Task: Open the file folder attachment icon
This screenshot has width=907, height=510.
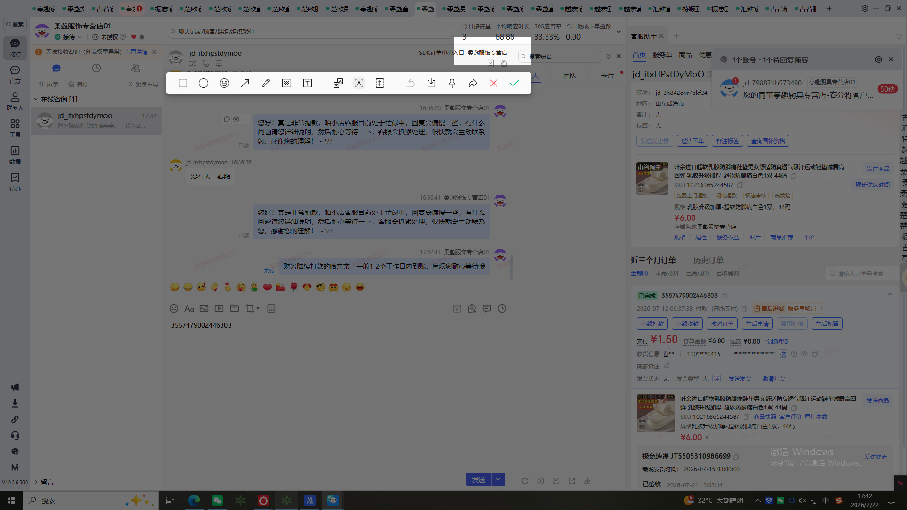Action: pyautogui.click(x=234, y=308)
